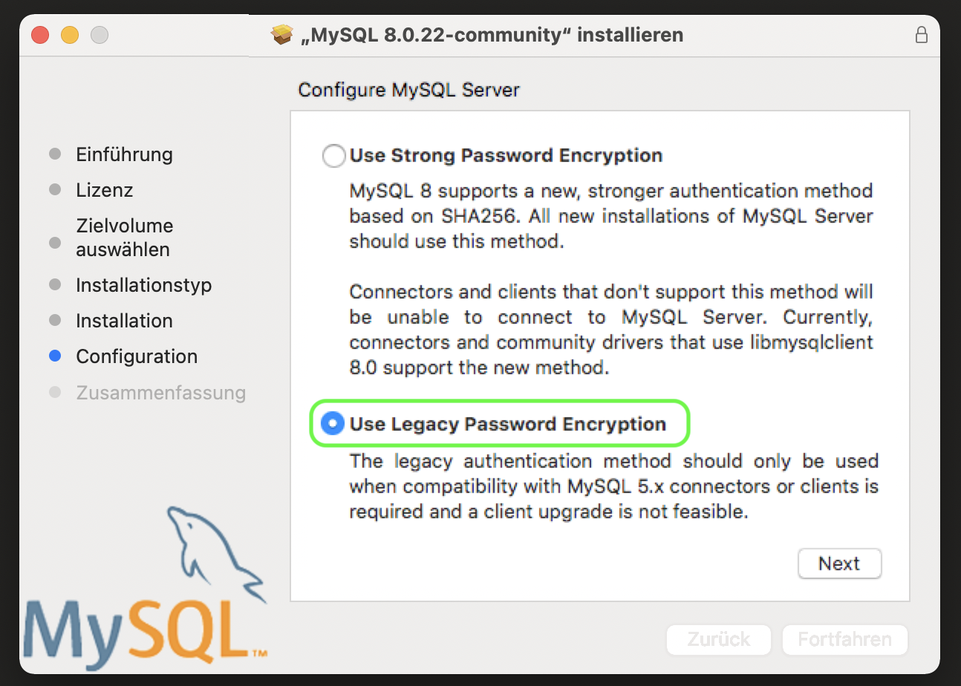
Task: Click the package box icon in title bar
Action: (x=282, y=35)
